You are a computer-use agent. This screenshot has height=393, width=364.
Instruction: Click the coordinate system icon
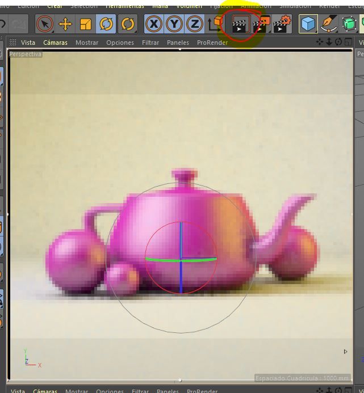pyautogui.click(x=216, y=24)
